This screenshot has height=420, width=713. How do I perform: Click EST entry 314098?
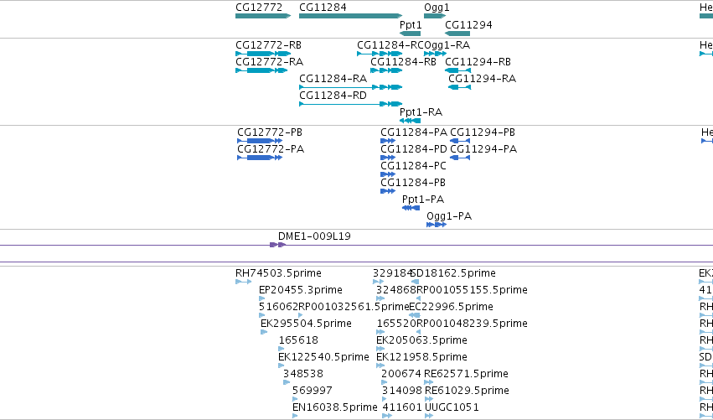[402, 391]
